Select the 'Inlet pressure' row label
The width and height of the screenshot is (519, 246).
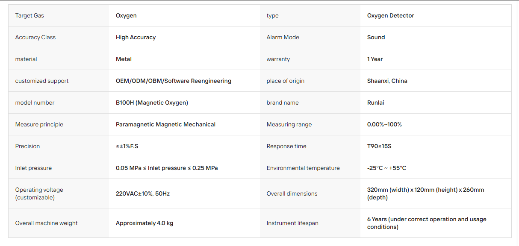click(33, 168)
